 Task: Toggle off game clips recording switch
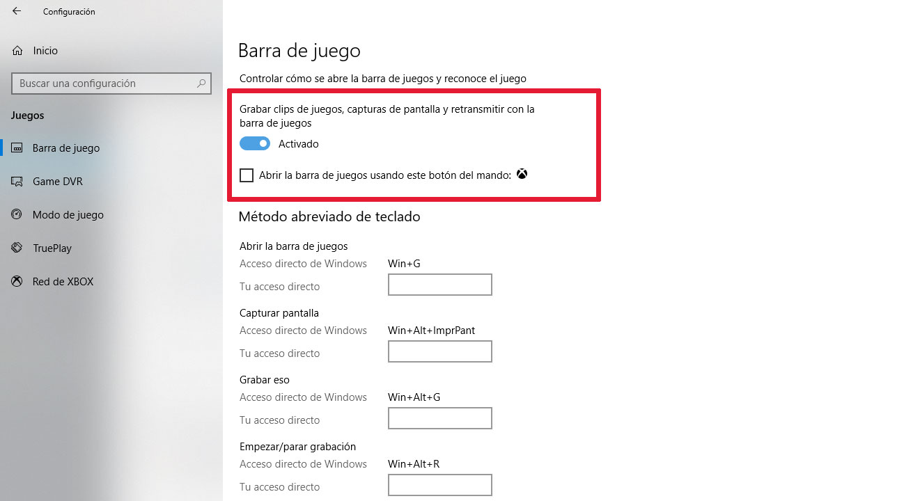(255, 144)
